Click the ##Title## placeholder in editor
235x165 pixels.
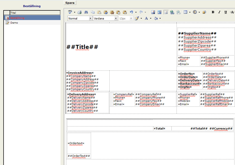point(82,47)
